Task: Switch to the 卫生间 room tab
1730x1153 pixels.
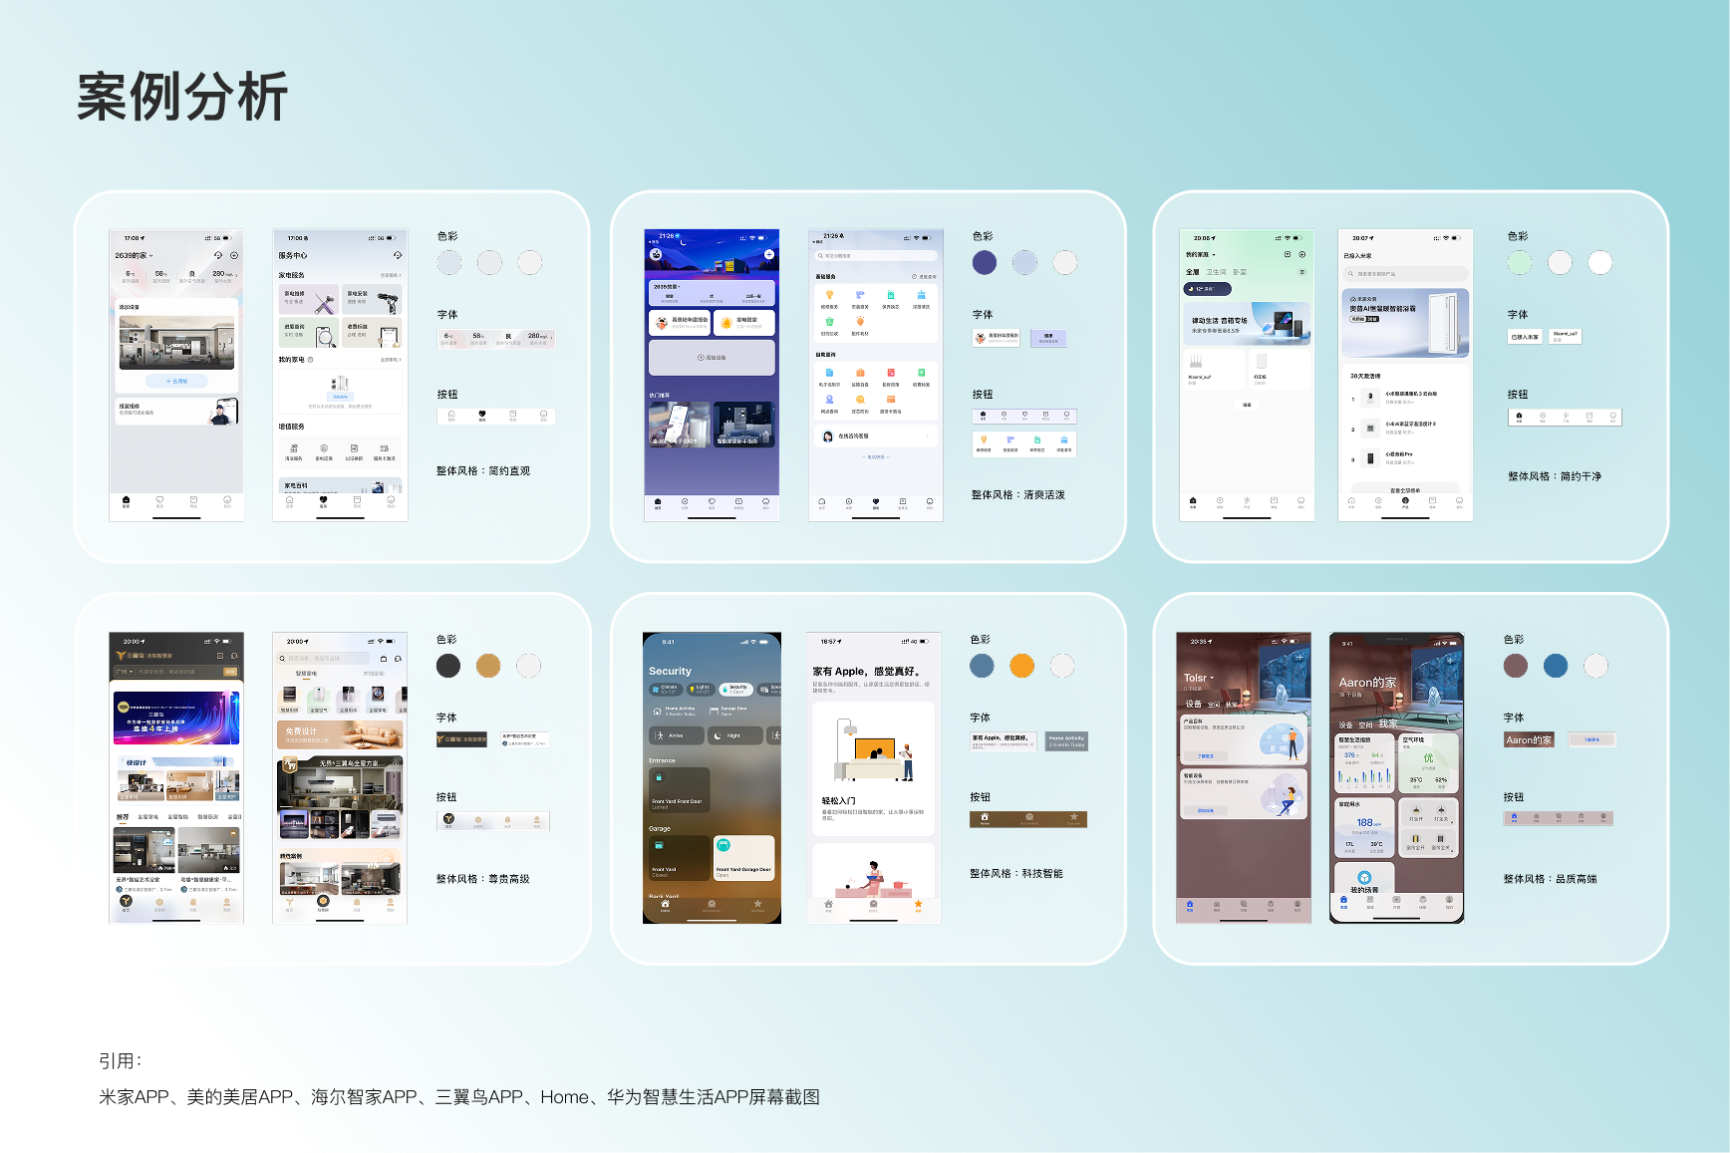Action: (x=1216, y=272)
